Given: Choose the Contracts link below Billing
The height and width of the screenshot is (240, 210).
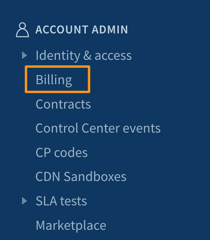Looking at the screenshot, I should point(63,104).
